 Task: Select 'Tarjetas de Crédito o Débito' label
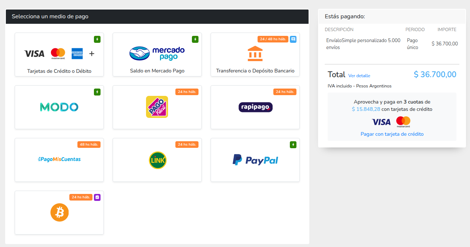pyautogui.click(x=59, y=71)
